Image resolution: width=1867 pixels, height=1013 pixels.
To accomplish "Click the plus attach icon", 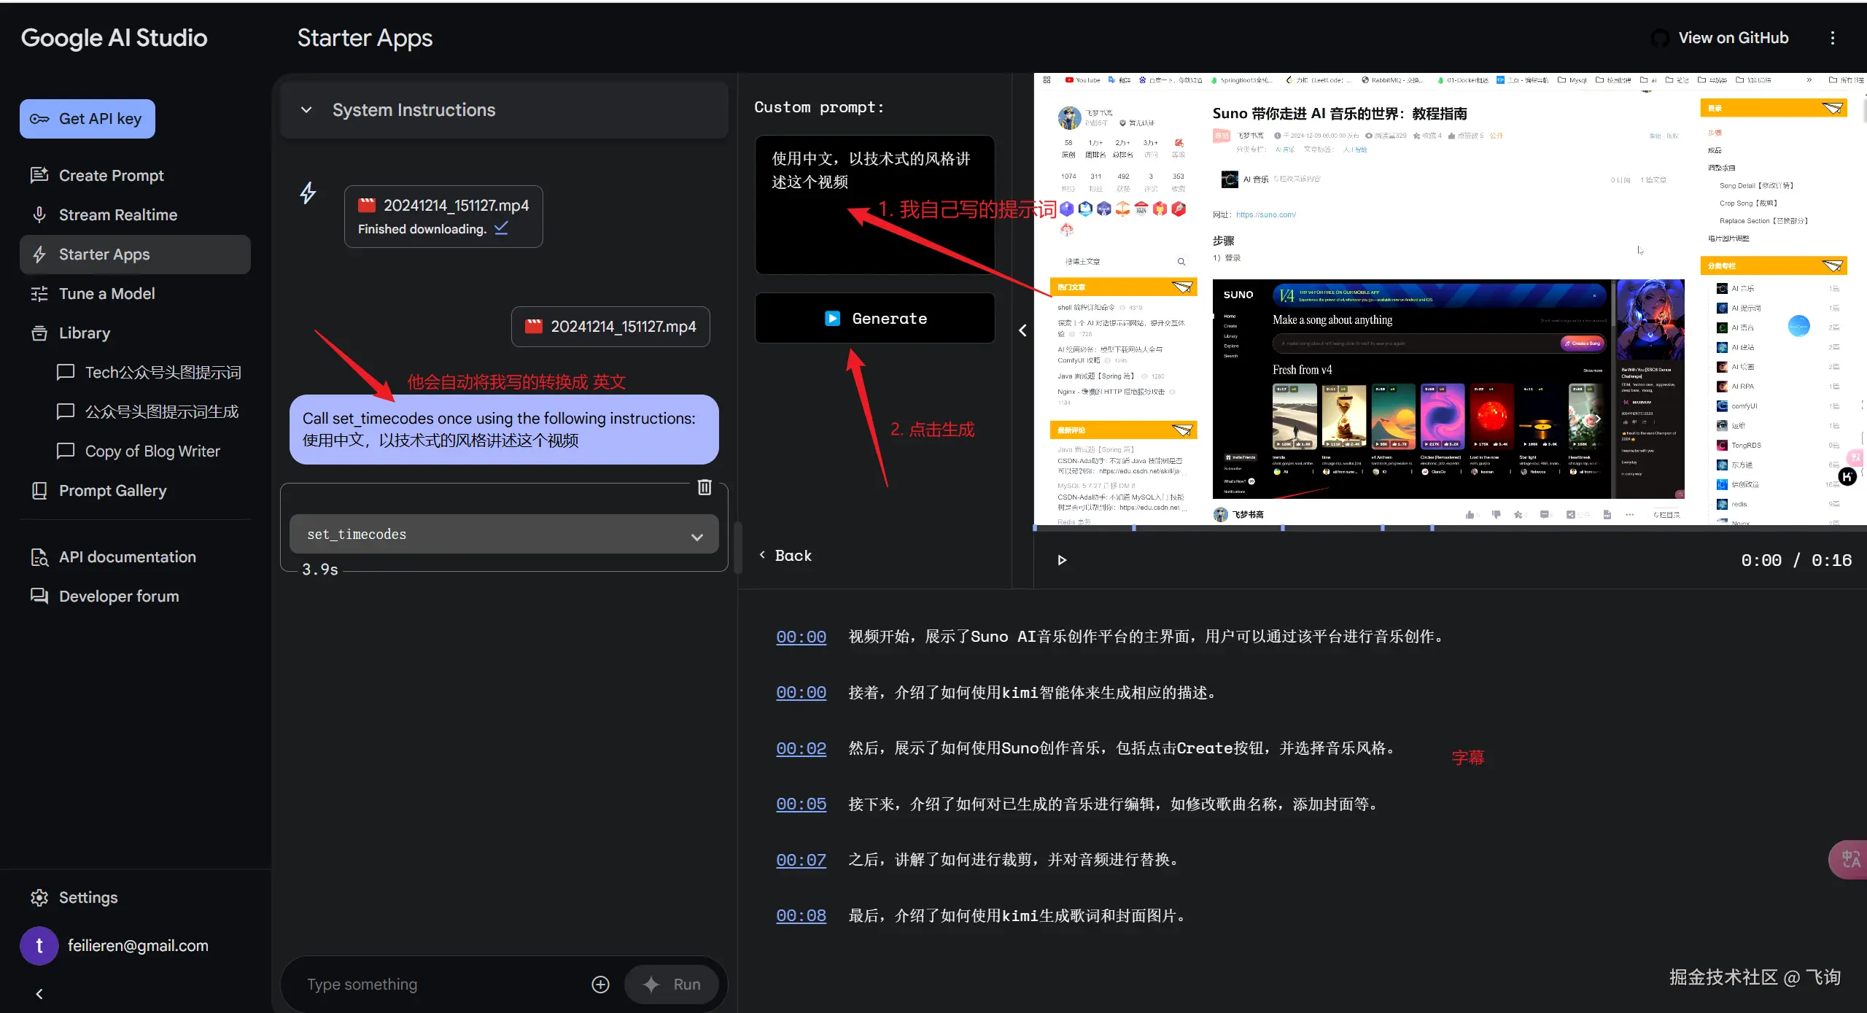I will tap(600, 985).
